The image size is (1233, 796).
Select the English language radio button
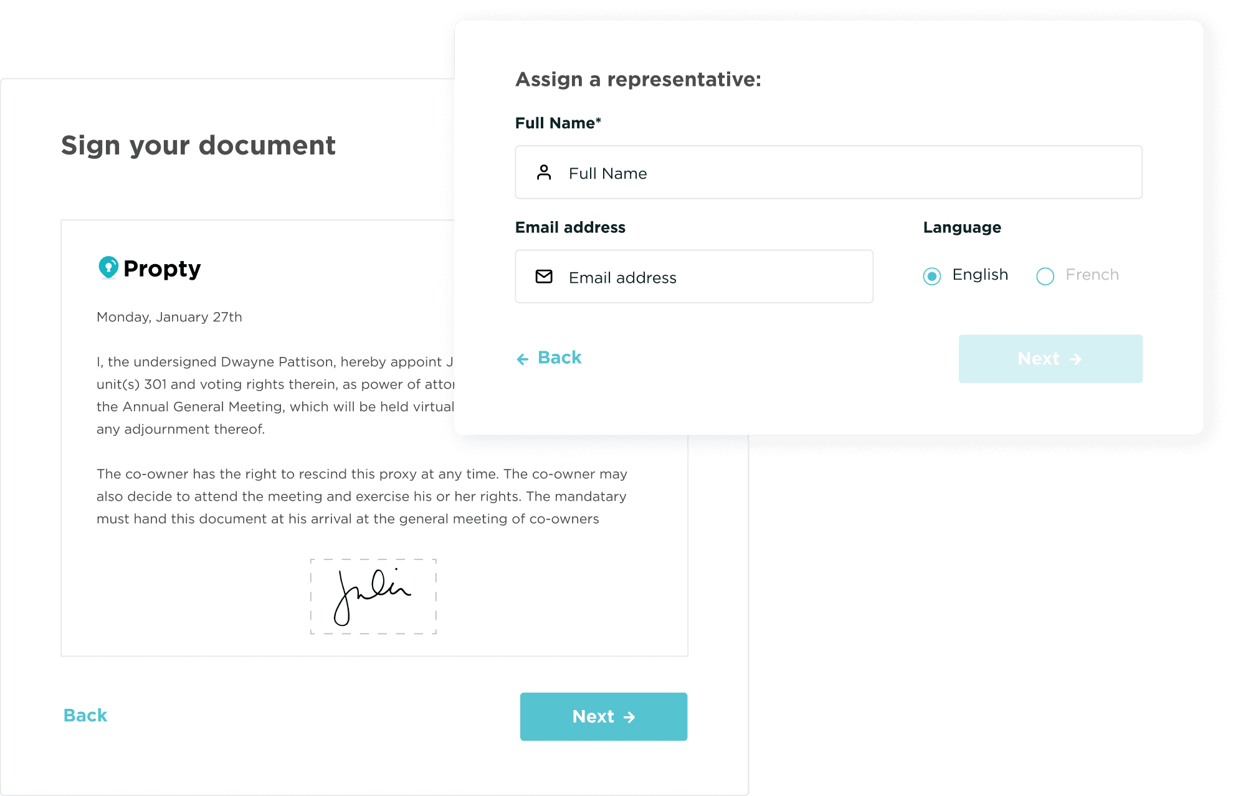932,276
